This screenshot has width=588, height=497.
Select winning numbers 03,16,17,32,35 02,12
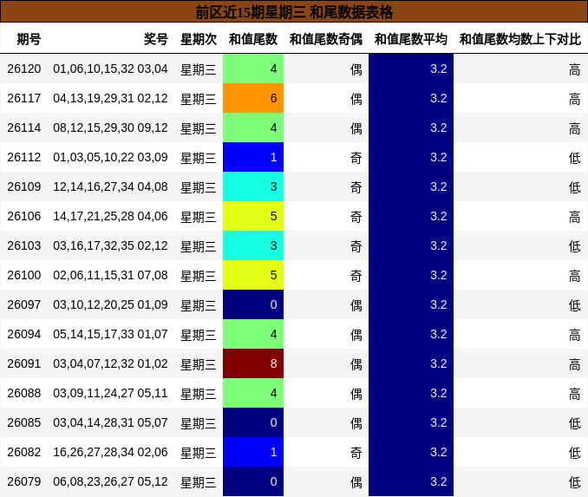(110, 245)
